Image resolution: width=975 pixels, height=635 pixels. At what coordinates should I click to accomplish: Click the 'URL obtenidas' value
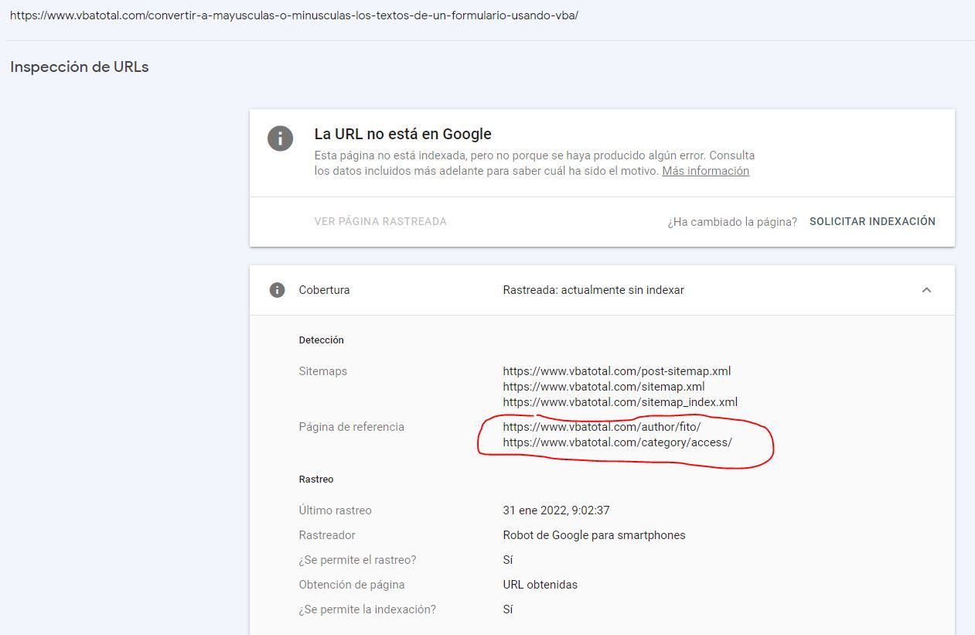pos(540,585)
